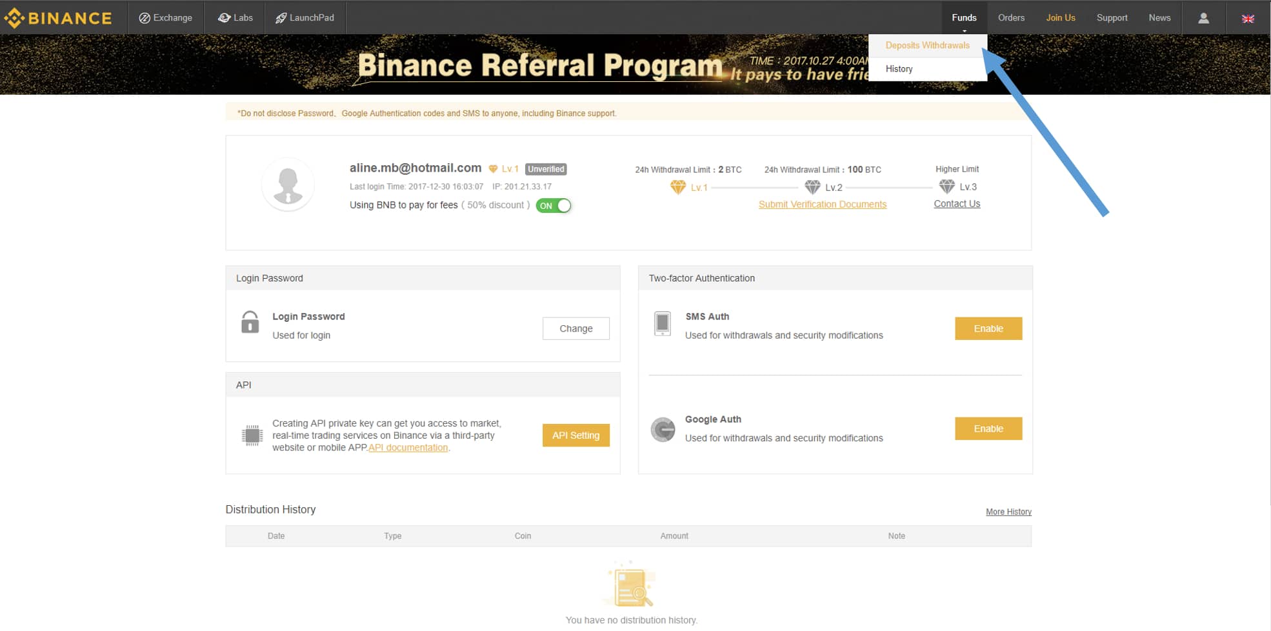
Task: Click the API chip icon
Action: (252, 436)
